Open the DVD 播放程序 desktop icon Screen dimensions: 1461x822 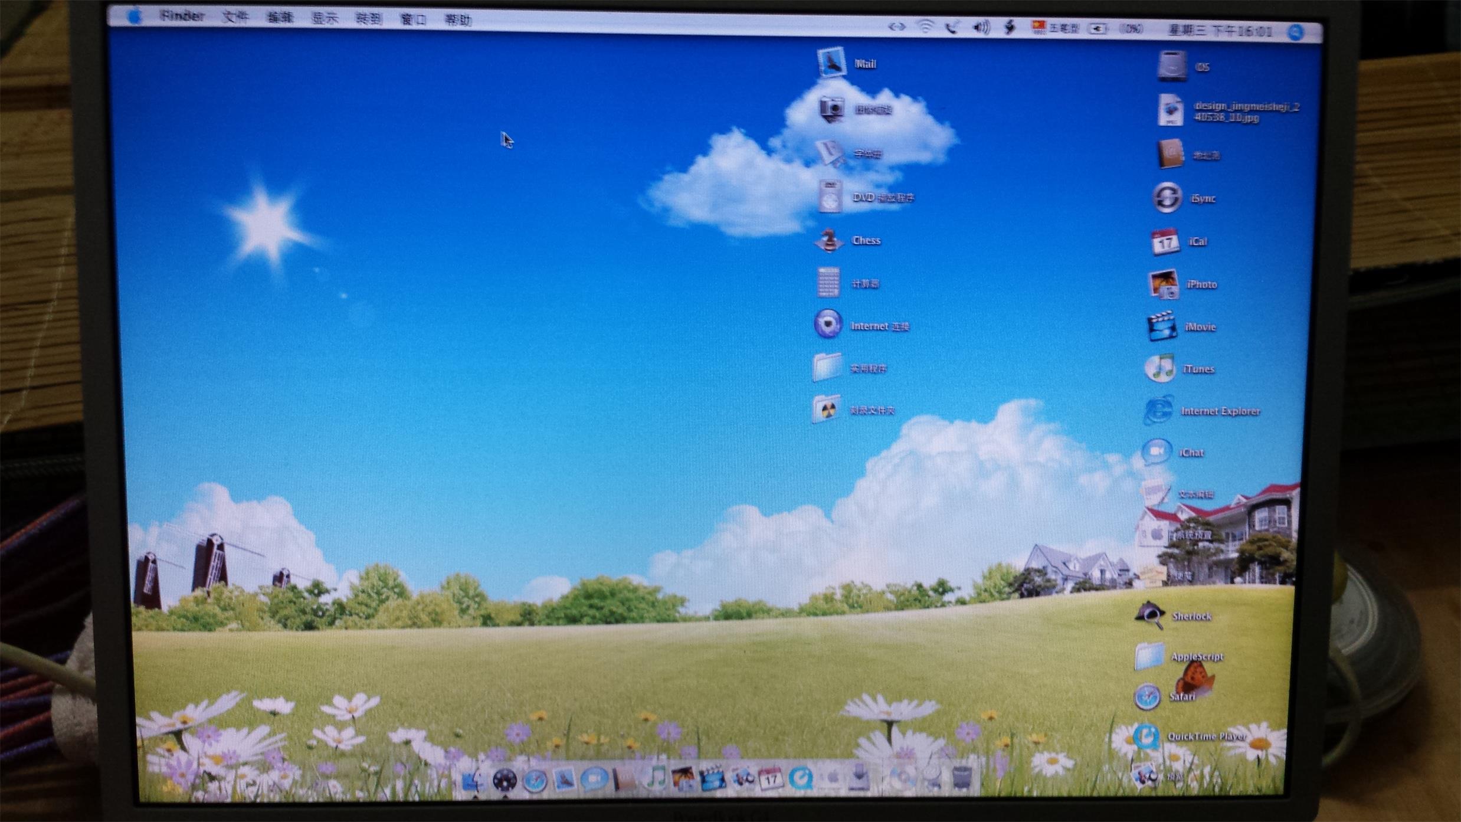[x=830, y=197]
